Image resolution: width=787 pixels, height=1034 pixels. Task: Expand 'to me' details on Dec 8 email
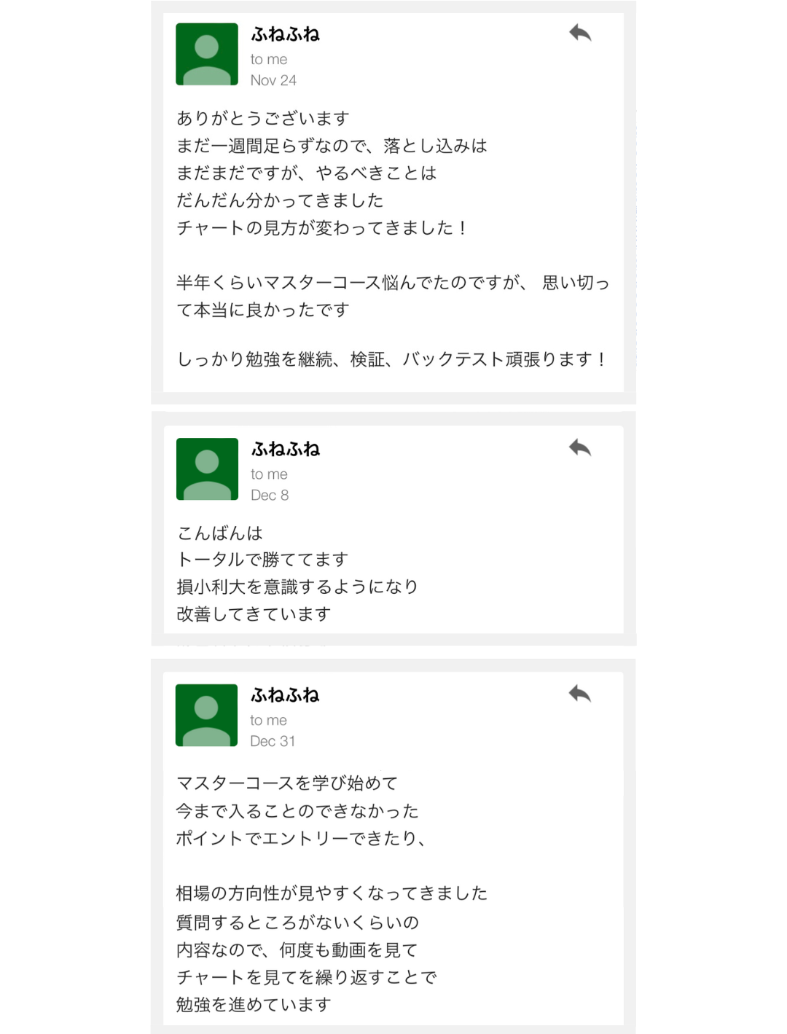[269, 474]
